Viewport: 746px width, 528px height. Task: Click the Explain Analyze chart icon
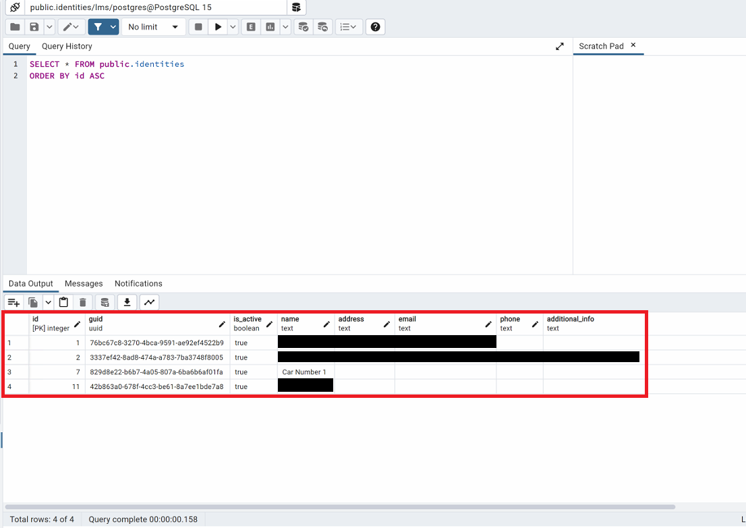(270, 27)
